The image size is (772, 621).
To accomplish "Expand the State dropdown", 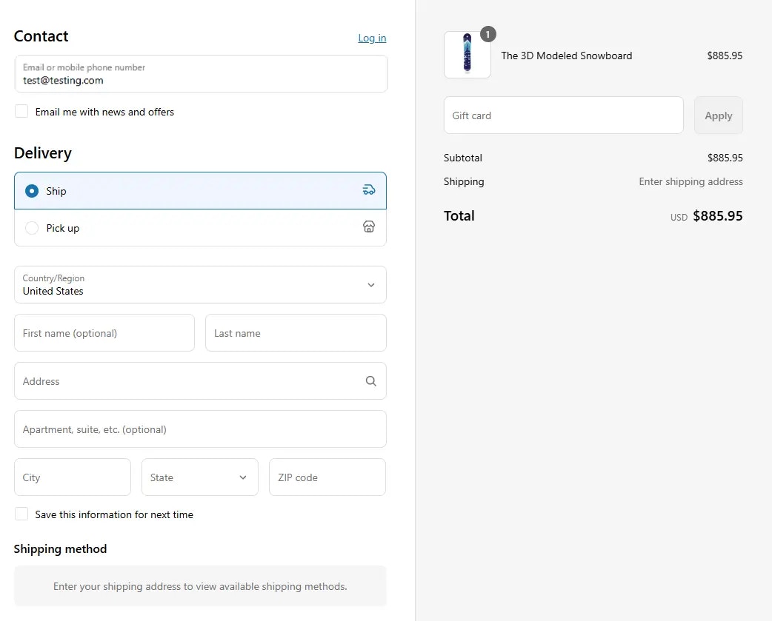I will pyautogui.click(x=200, y=477).
